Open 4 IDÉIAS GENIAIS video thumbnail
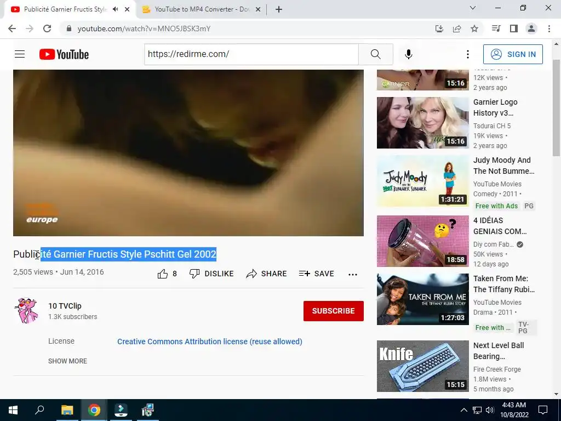This screenshot has height=421, width=561. point(422,241)
